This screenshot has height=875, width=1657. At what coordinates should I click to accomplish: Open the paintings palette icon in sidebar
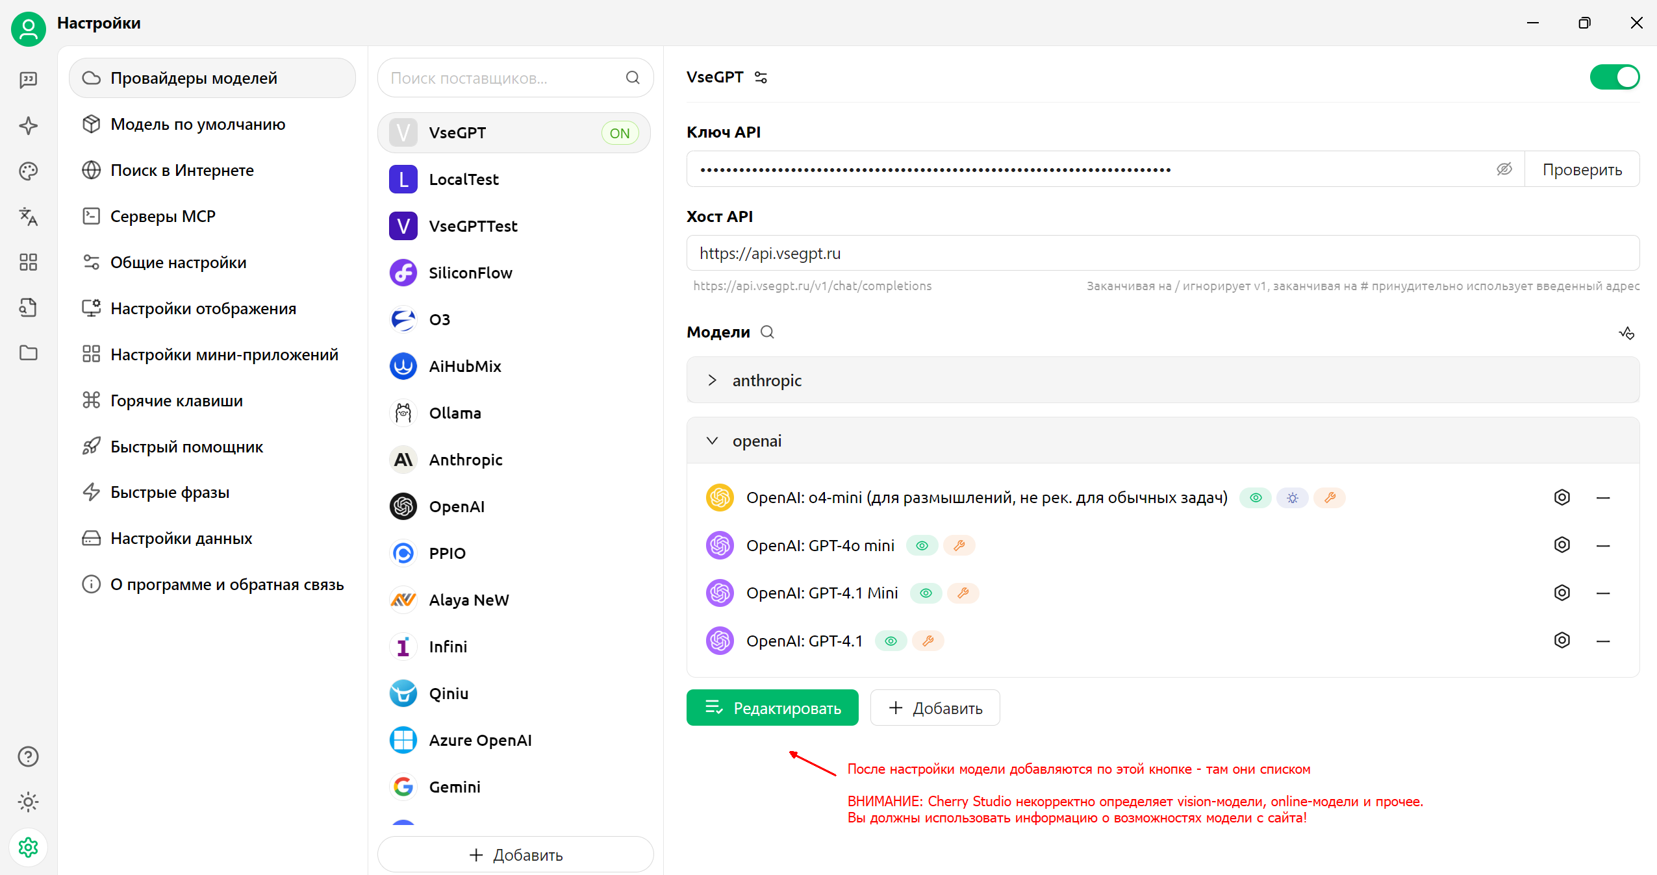click(29, 171)
